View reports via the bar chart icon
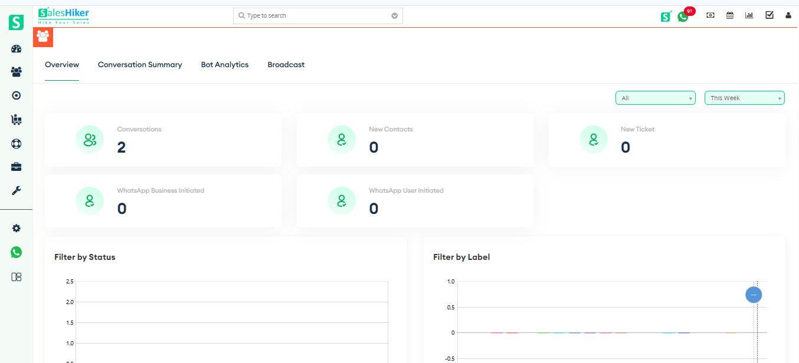This screenshot has width=799, height=363. pos(749,15)
